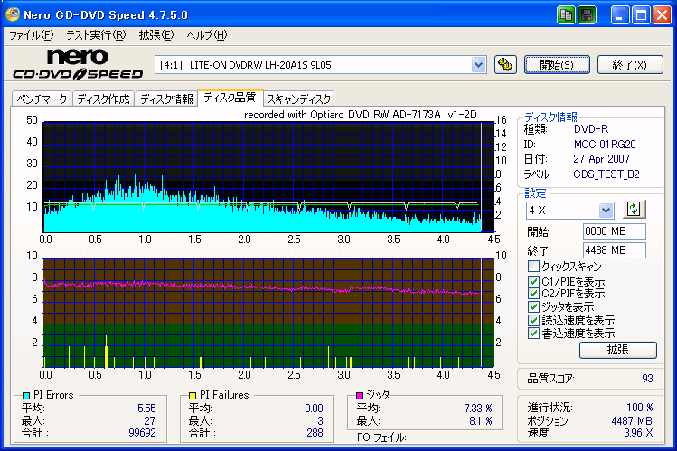Viewport: 677px width, 451px height.
Task: Click PI Failures total 288
Action: pyautogui.click(x=315, y=432)
